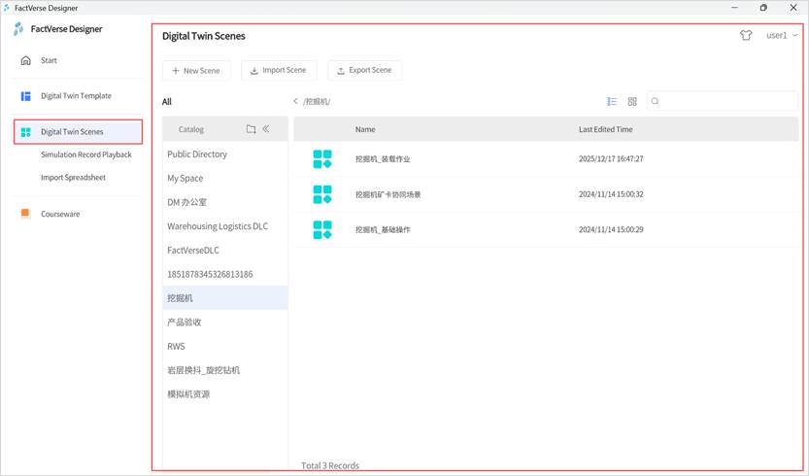Click the T-shirt skin icon
This screenshot has width=809, height=476.
click(x=746, y=35)
